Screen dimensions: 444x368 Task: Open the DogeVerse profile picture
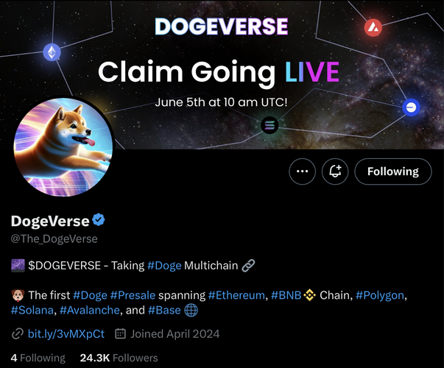(x=63, y=147)
